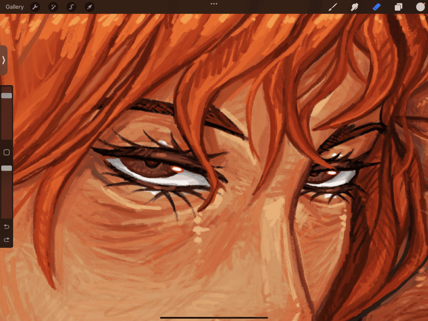The image size is (428, 321).
Task: Undo the last stroke using sidebar arrow
Action: (7, 227)
